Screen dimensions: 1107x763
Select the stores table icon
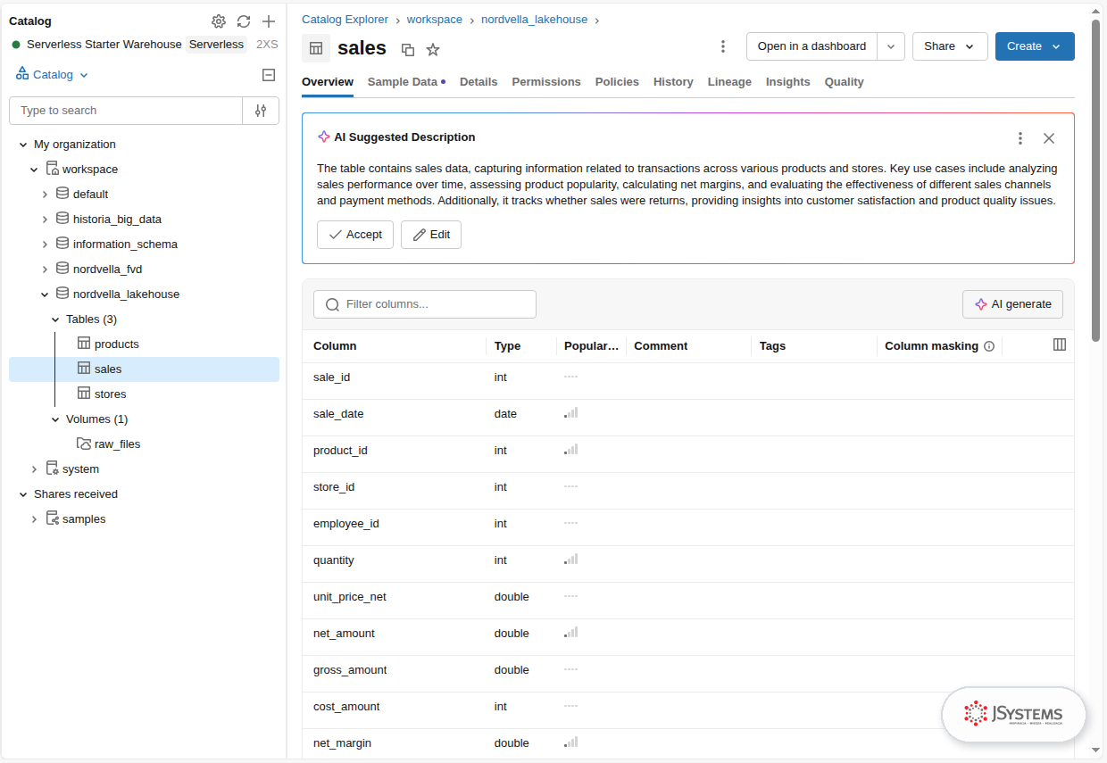pos(84,394)
